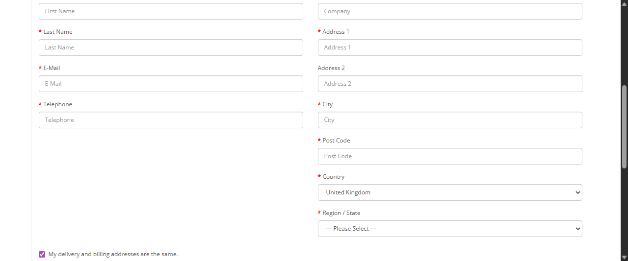Select the Last Name input box
Screen dimensions: 628x261
coord(171,47)
